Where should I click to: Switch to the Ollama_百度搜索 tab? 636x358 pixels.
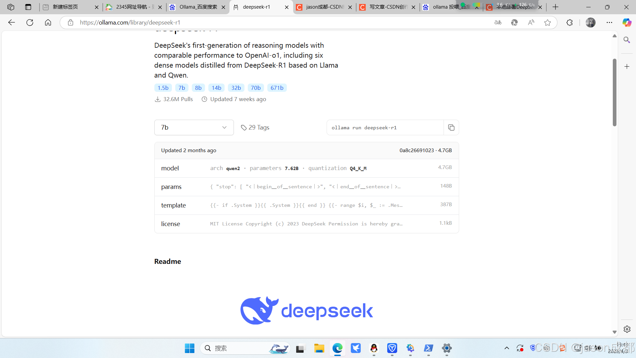(198, 7)
